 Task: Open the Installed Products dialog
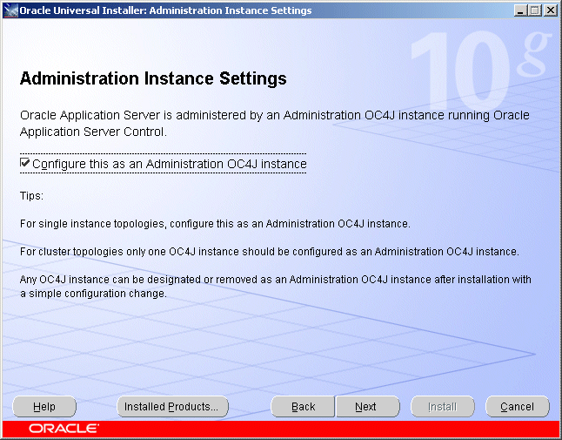pyautogui.click(x=173, y=407)
